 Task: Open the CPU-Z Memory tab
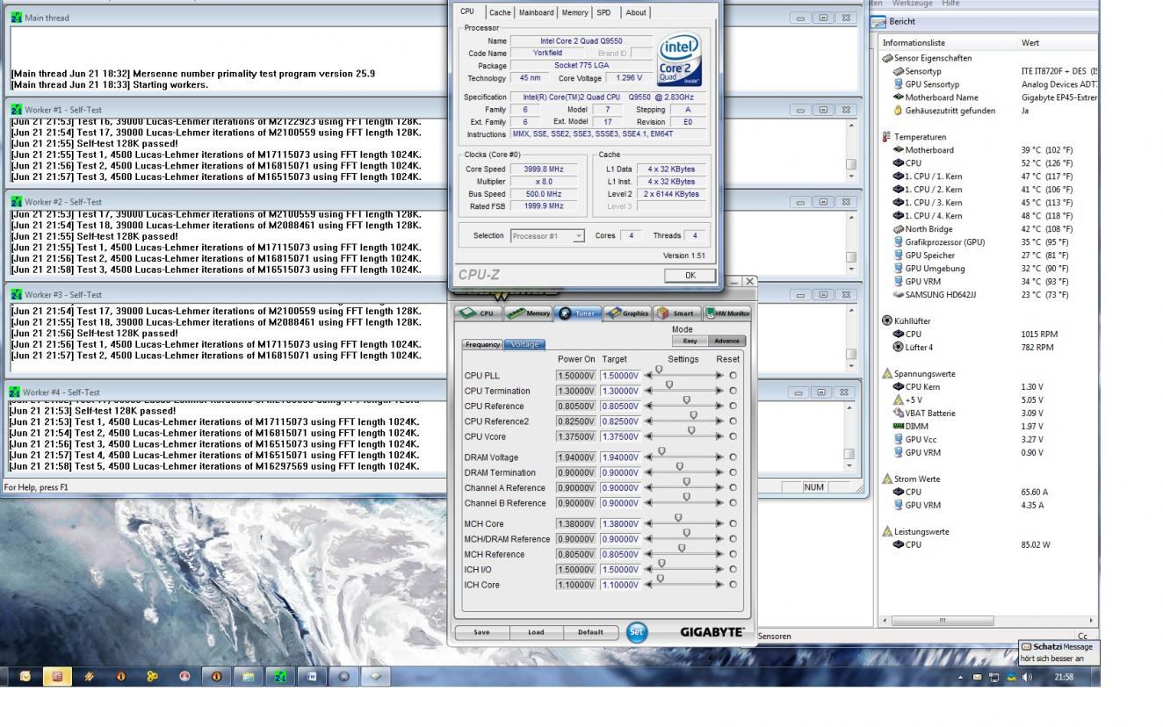pyautogui.click(x=575, y=12)
